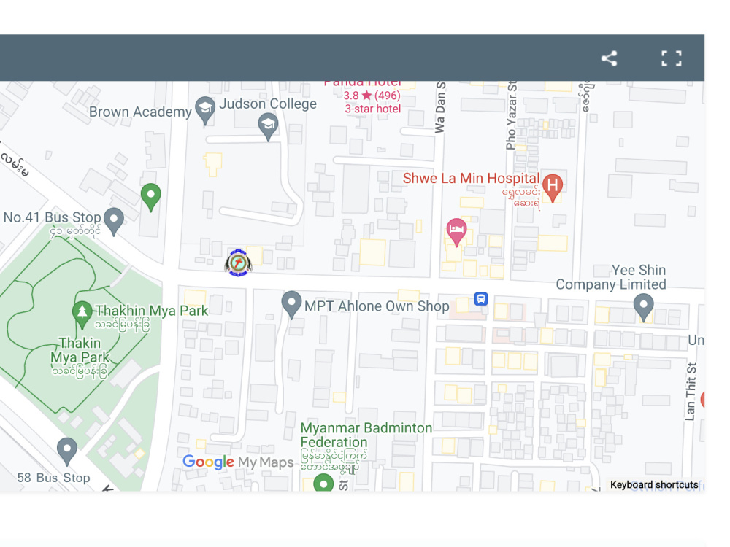The image size is (730, 547).
Task: Select the No.41 Bus Stop pin
Action: pos(114,222)
